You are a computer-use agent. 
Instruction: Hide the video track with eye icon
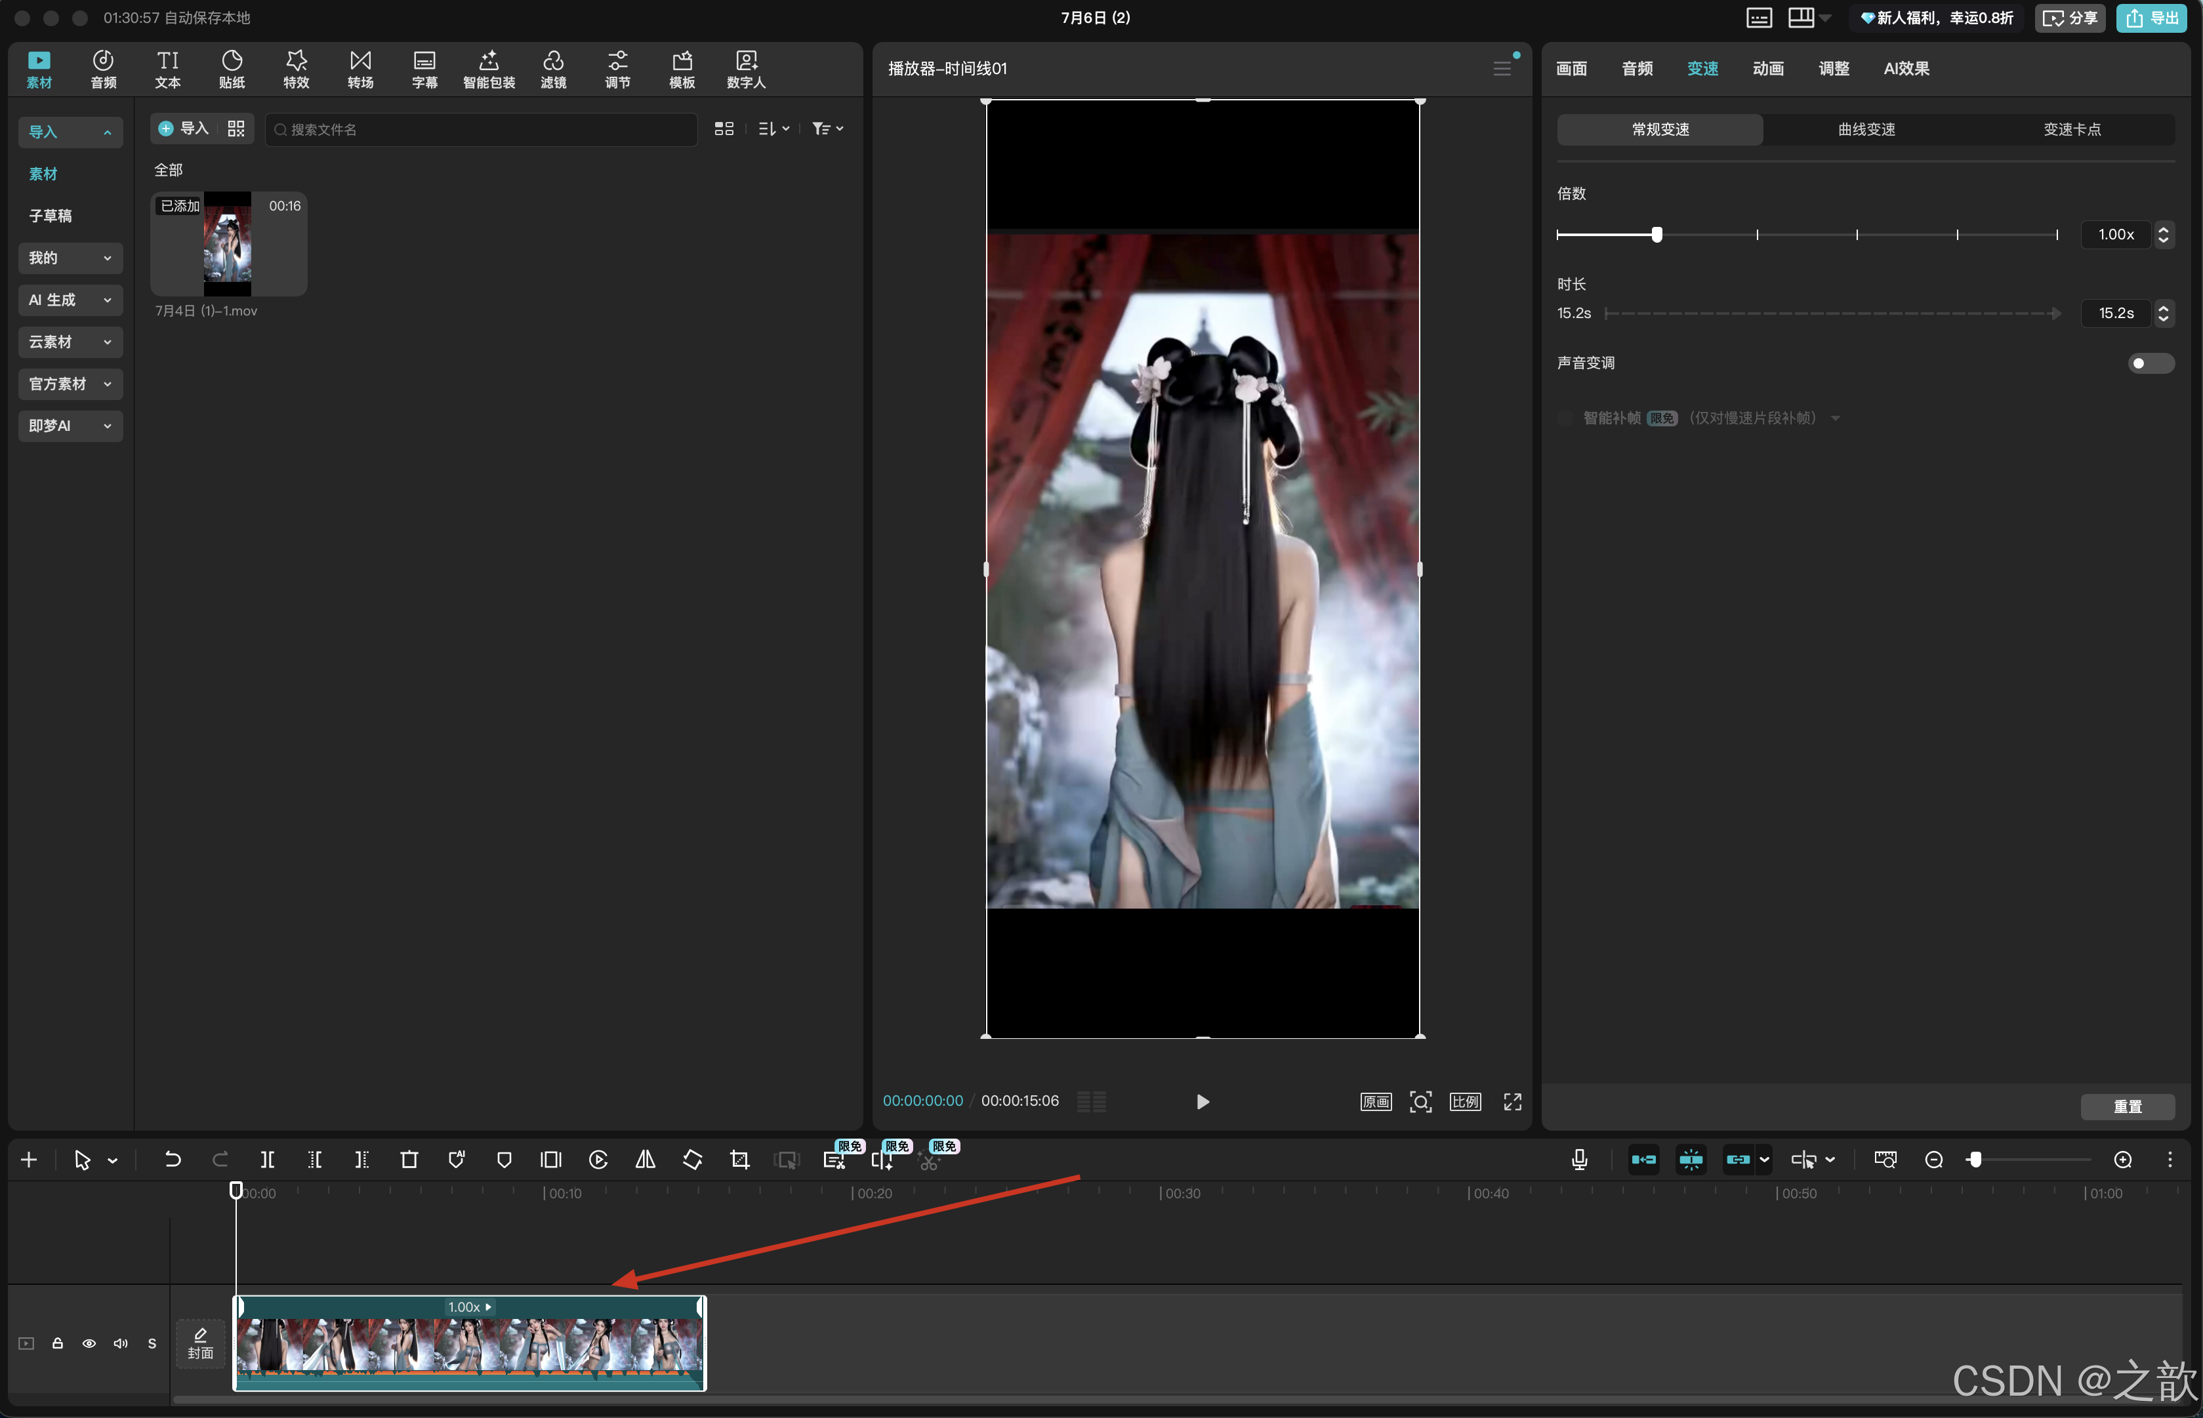[x=89, y=1343]
